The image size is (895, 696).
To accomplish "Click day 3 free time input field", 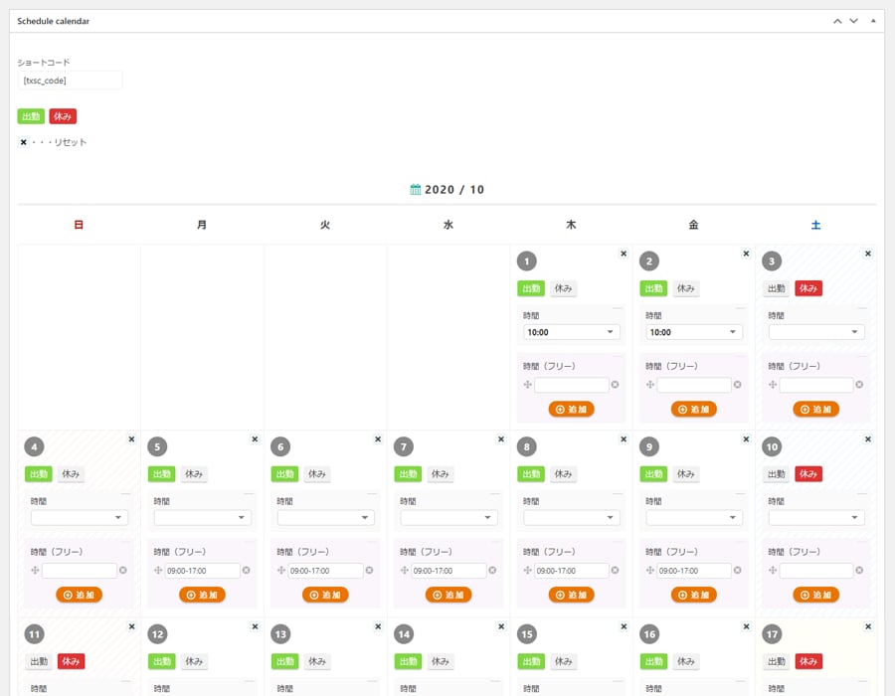I will [x=816, y=385].
